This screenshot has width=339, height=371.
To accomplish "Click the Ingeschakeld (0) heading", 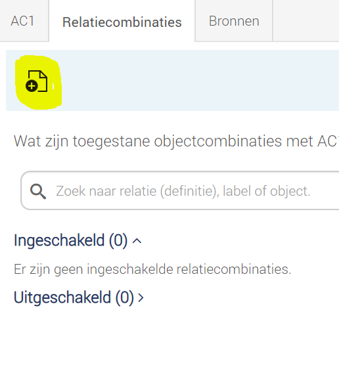I will tap(70, 240).
